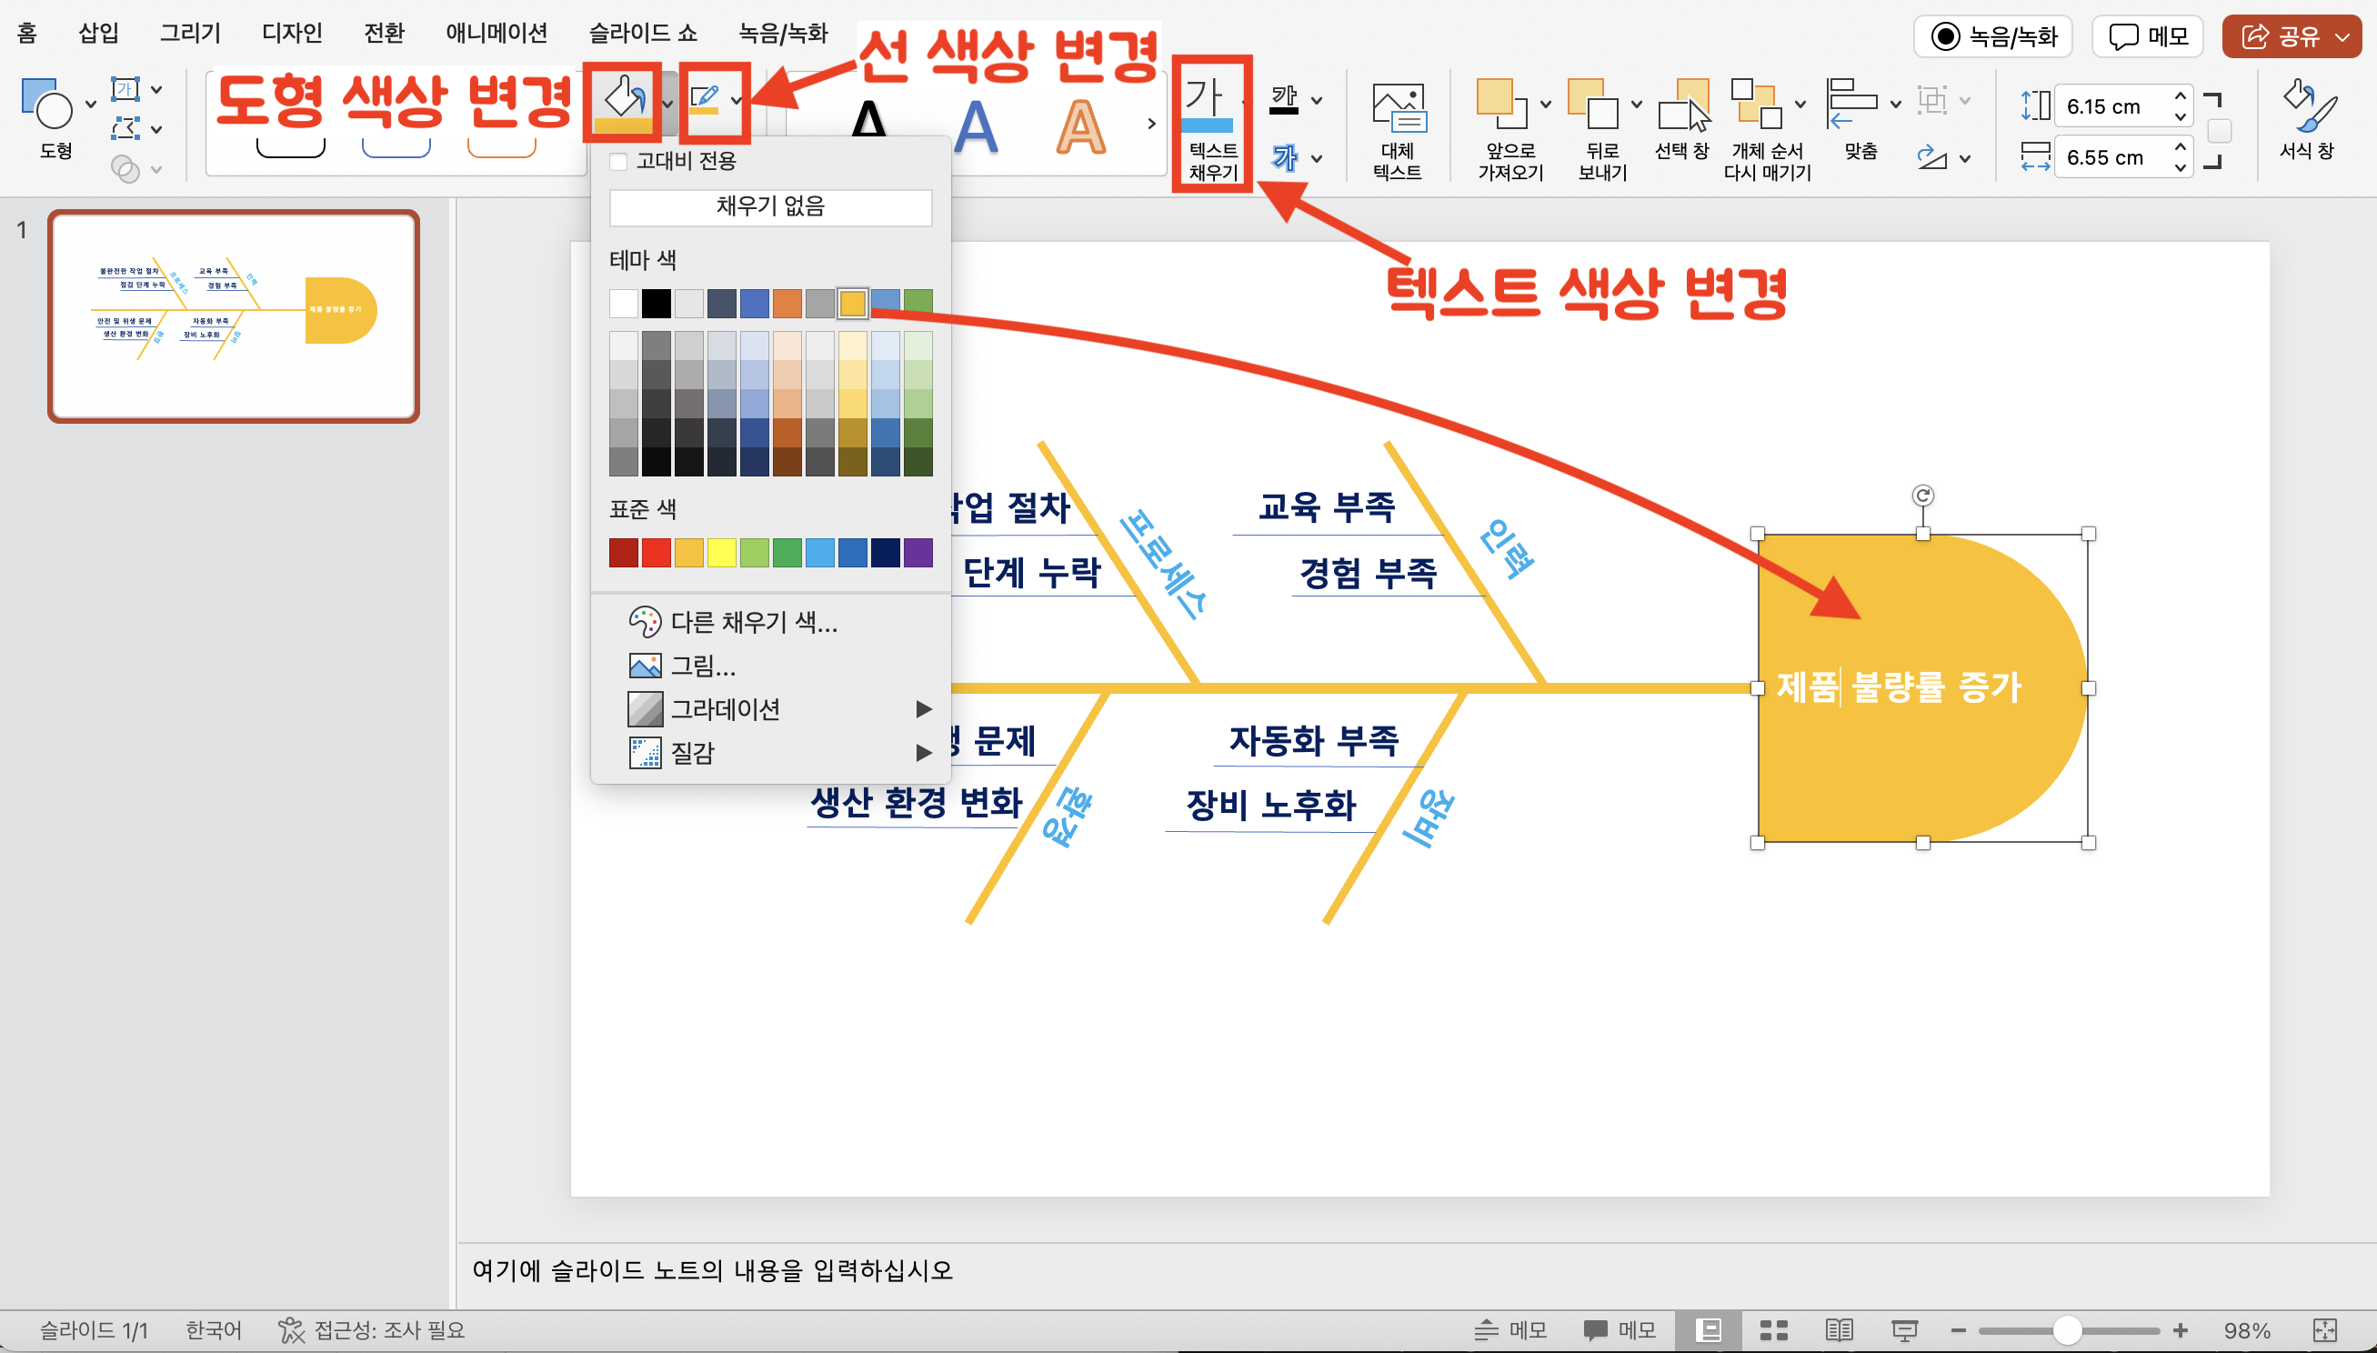
Task: Click the zoom out minus button
Action: (x=1959, y=1330)
